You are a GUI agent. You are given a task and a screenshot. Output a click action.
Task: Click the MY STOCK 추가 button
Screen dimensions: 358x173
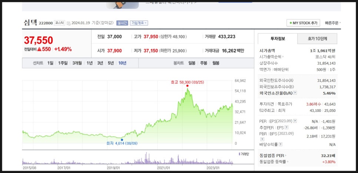pyautogui.click(x=303, y=23)
